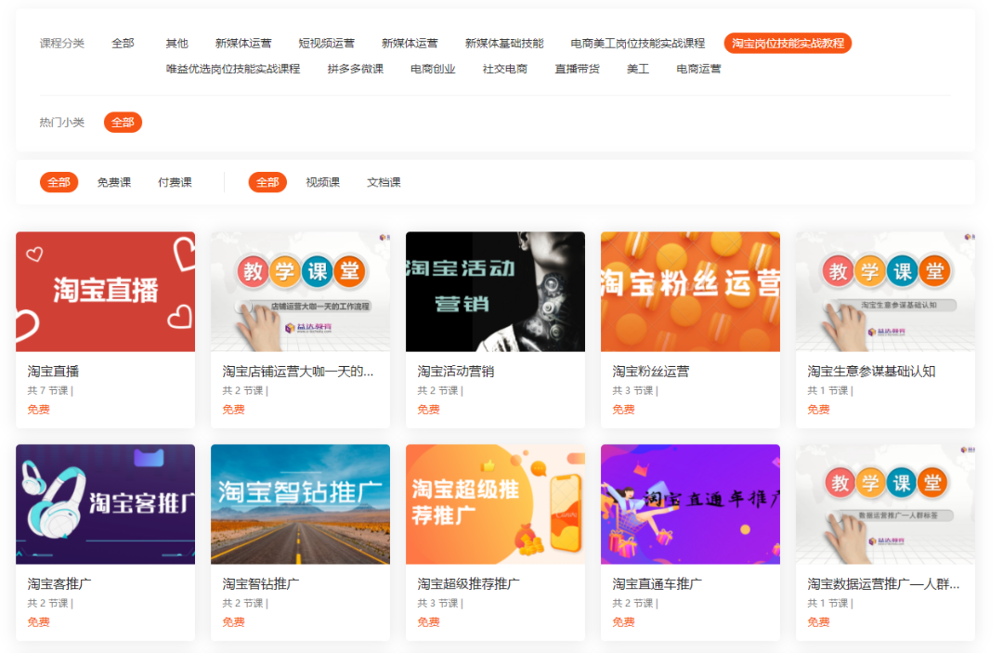
Task: Click the 淘宝店铺运营大咖一天的... course title
Action: coord(298,372)
